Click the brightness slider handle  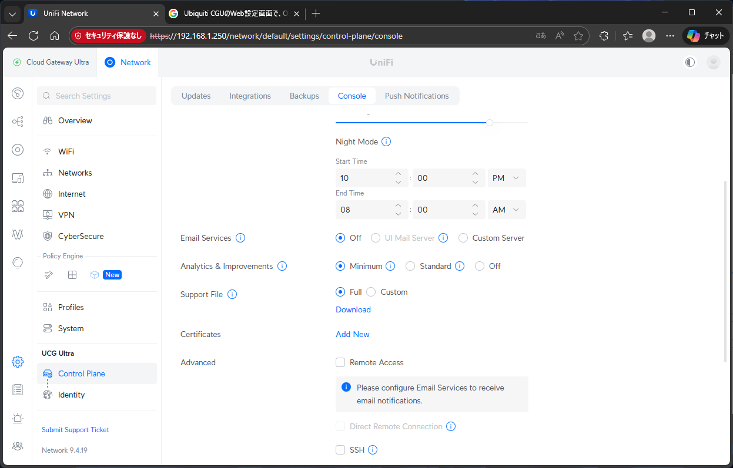(490, 122)
